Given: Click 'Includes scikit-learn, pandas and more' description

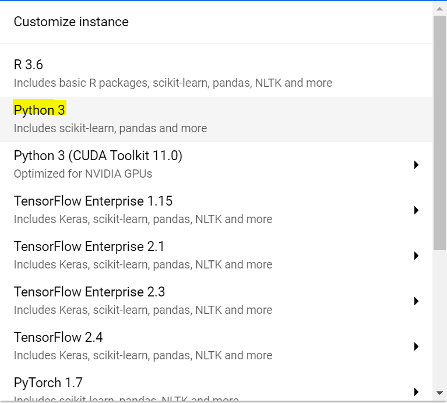Looking at the screenshot, I should point(110,128).
